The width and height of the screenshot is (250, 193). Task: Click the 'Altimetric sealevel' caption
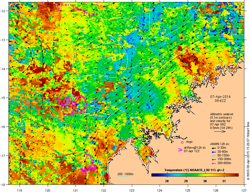222,114
